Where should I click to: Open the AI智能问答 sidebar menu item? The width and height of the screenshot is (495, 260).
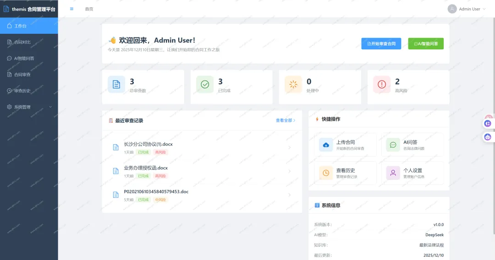tap(29, 58)
